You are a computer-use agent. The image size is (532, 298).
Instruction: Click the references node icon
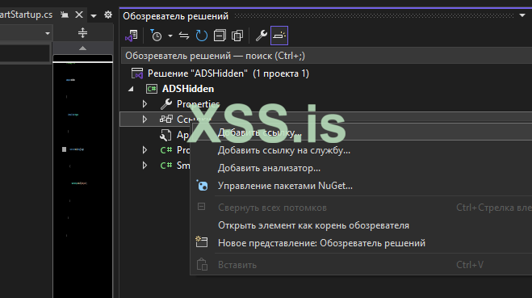(x=166, y=120)
